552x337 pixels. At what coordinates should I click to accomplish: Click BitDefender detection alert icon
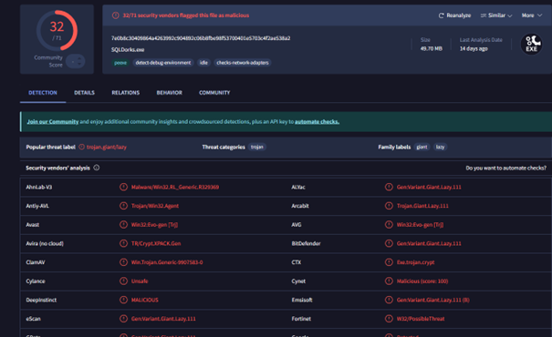(x=389, y=243)
